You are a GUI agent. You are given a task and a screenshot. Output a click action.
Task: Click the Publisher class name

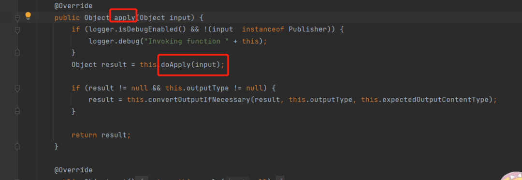pyautogui.click(x=307, y=30)
